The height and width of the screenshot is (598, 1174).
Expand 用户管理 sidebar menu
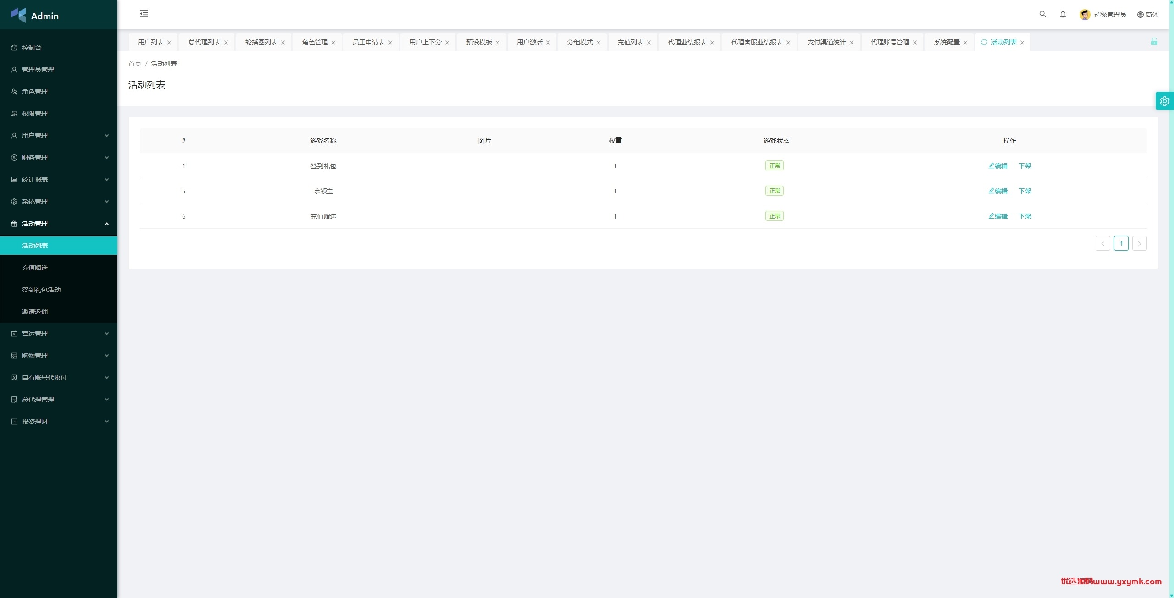click(59, 136)
